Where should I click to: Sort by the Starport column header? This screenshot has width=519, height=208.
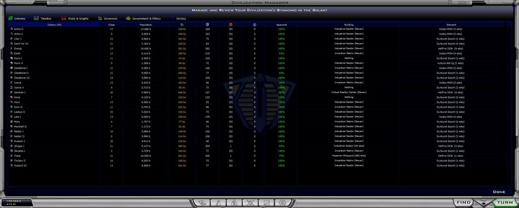coord(451,25)
